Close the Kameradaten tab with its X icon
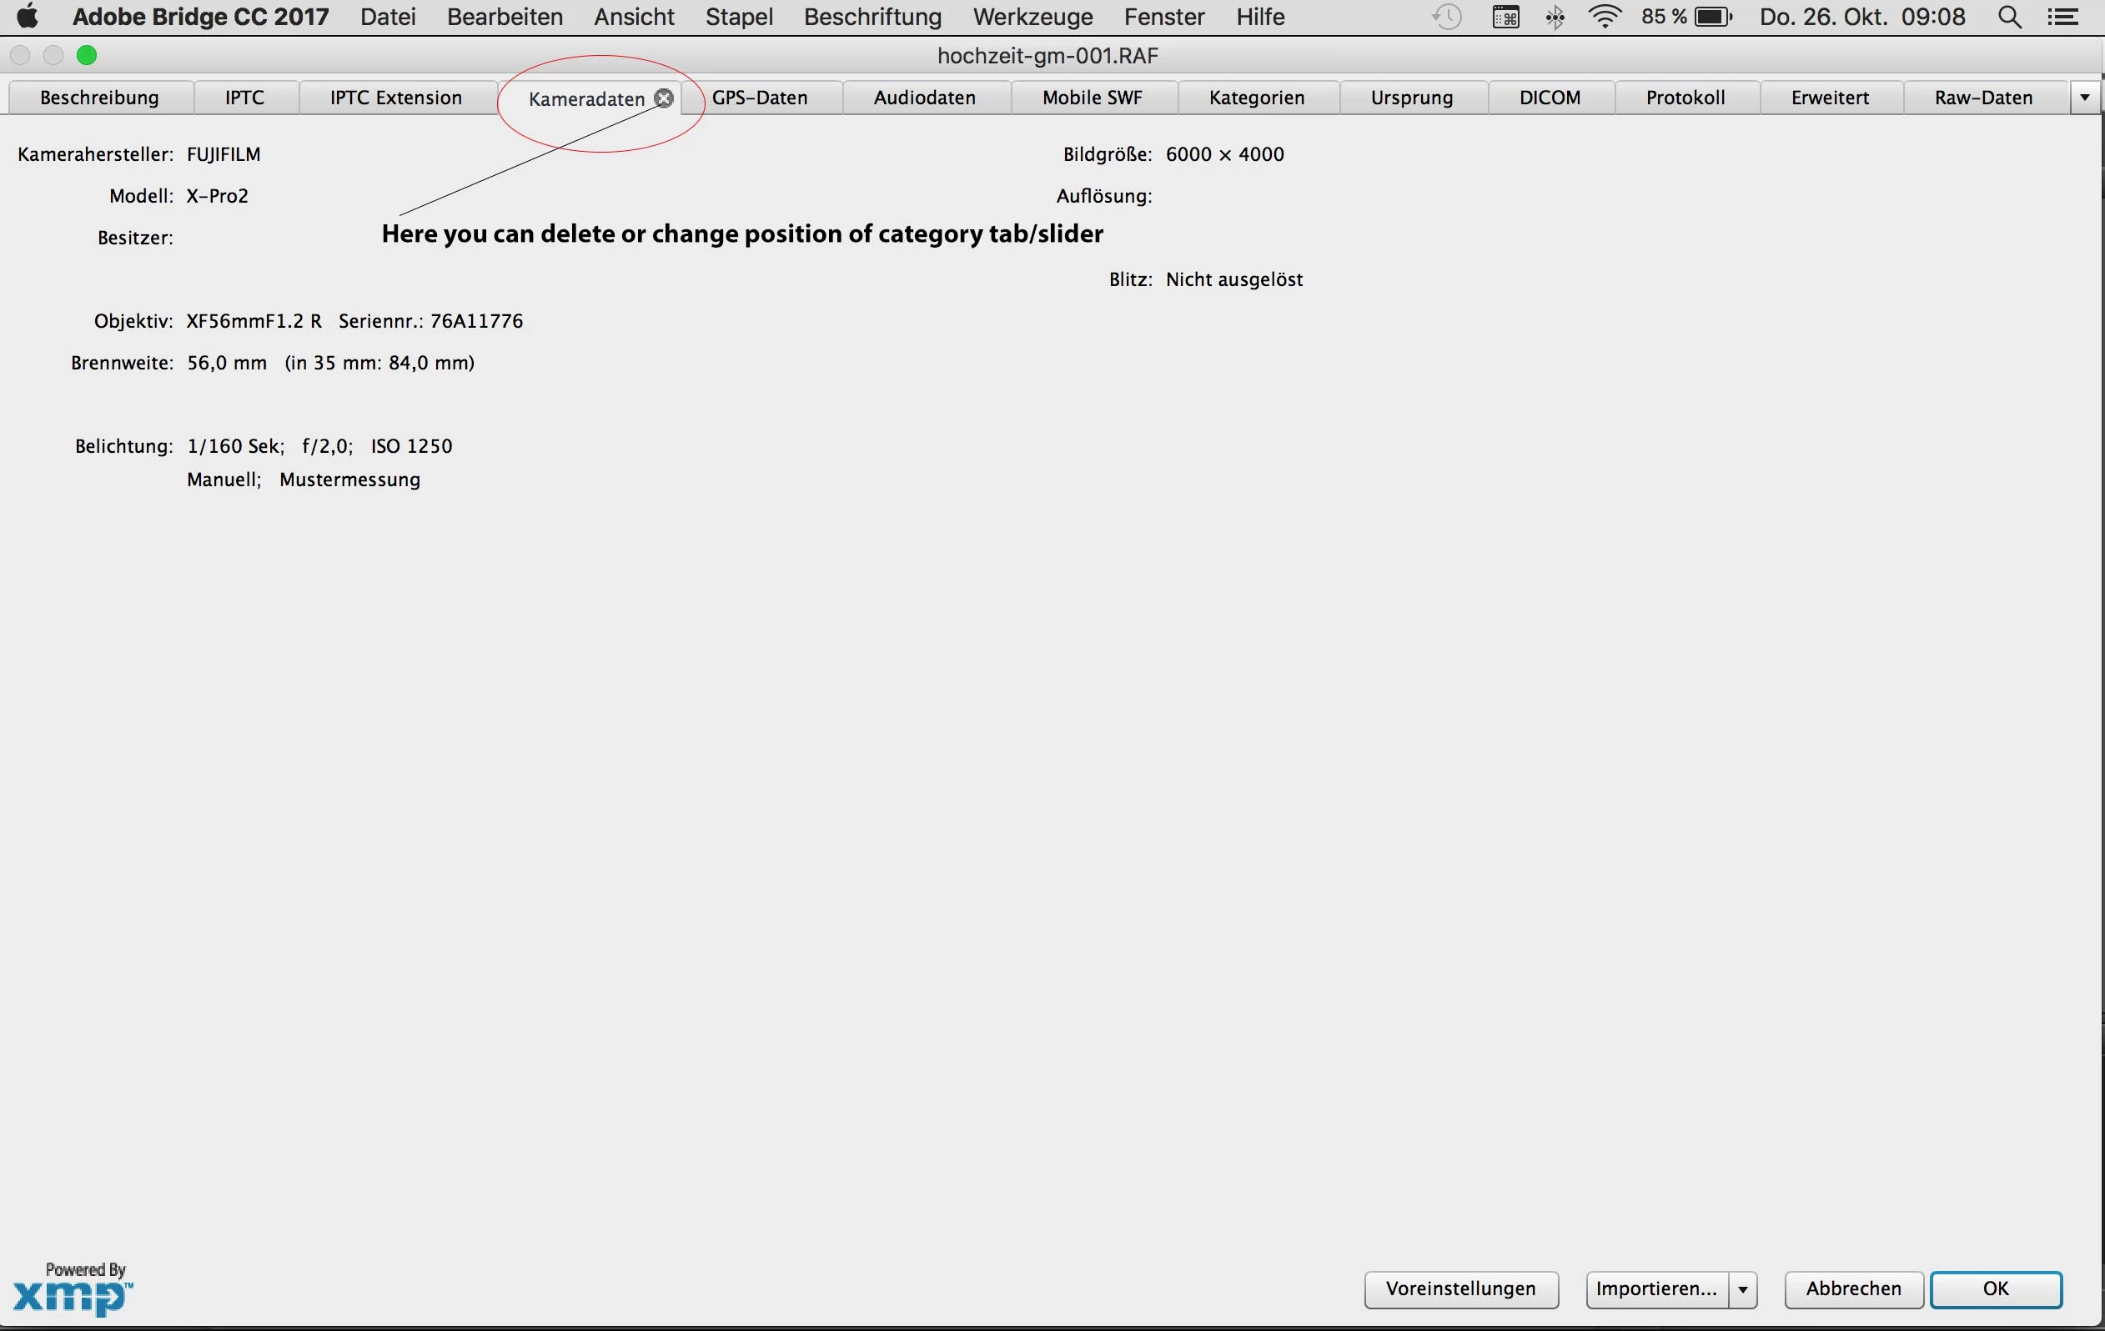 tap(665, 98)
